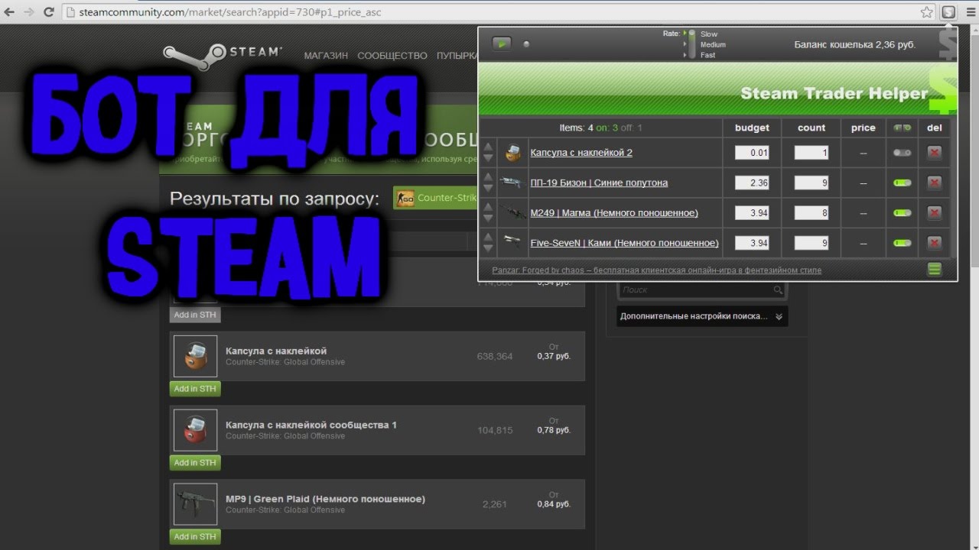Bookmark page with star icon
The width and height of the screenshot is (979, 550).
(x=927, y=12)
